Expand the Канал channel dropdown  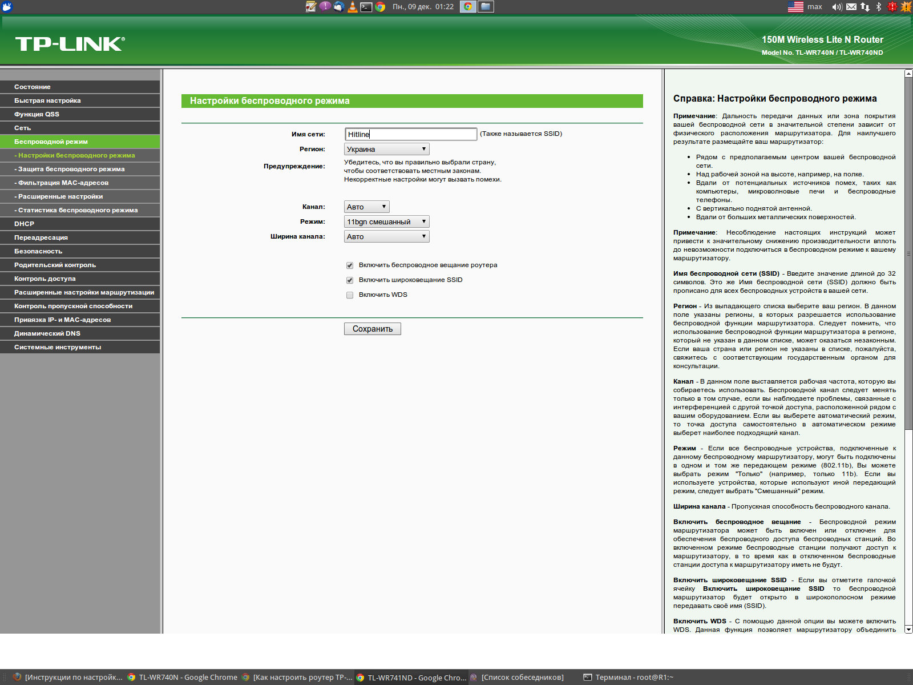click(x=366, y=207)
